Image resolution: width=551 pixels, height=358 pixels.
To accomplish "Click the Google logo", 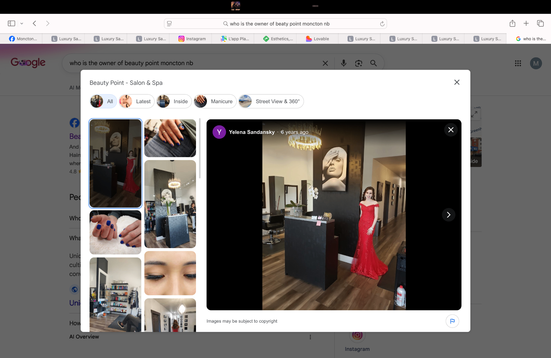I will pyautogui.click(x=28, y=63).
